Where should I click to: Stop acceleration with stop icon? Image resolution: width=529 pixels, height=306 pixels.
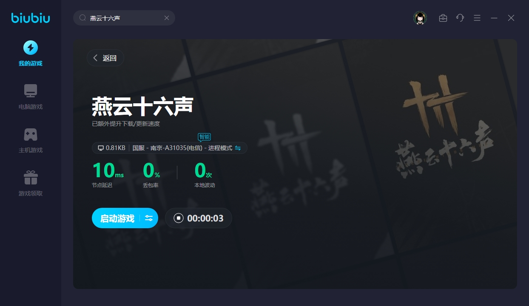click(x=179, y=218)
